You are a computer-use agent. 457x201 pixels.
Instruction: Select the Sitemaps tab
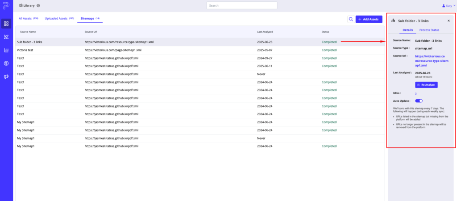tap(90, 18)
